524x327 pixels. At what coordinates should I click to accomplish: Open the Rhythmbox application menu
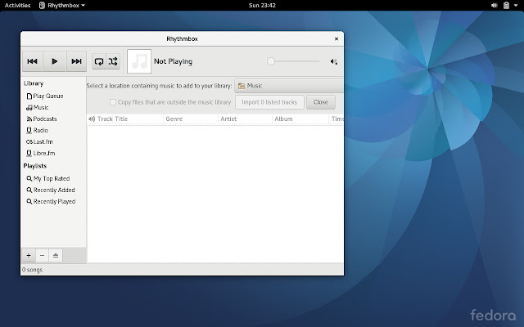click(x=62, y=6)
